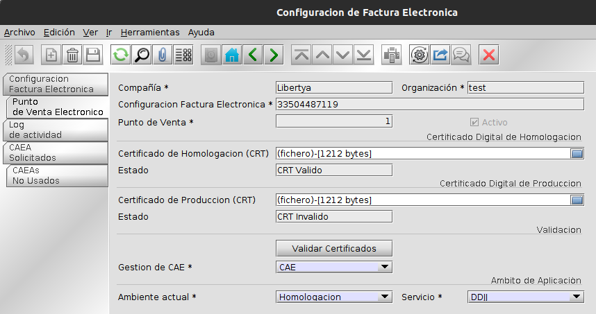Viewport: 596px width, 314px height.
Task: Open the Ver menu
Action: [90, 33]
